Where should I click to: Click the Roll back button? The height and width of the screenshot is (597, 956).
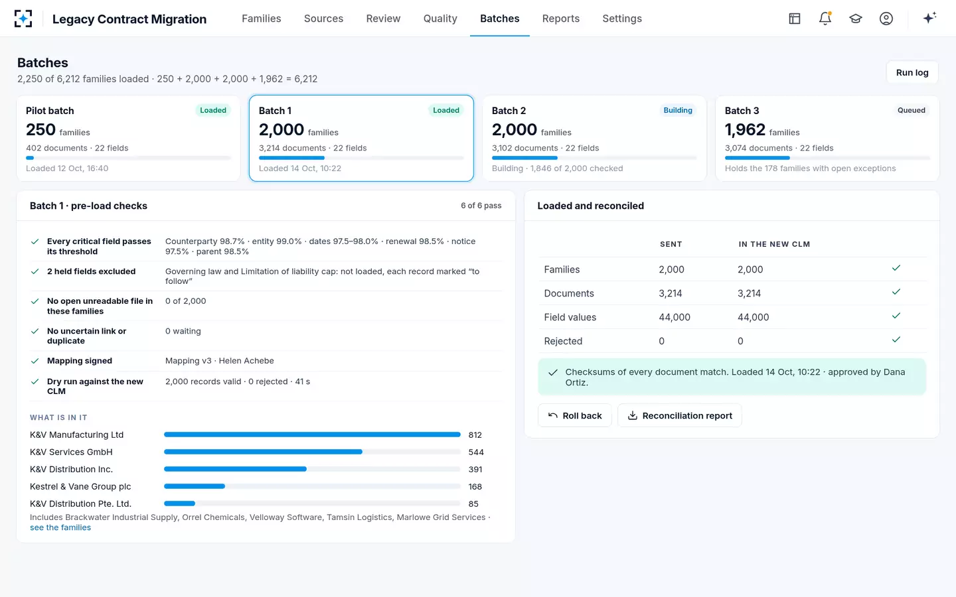pyautogui.click(x=575, y=416)
